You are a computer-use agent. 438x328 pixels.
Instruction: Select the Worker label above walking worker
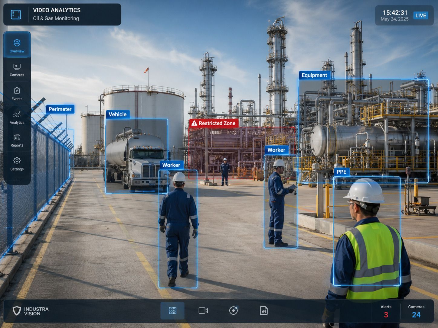pyautogui.click(x=171, y=165)
